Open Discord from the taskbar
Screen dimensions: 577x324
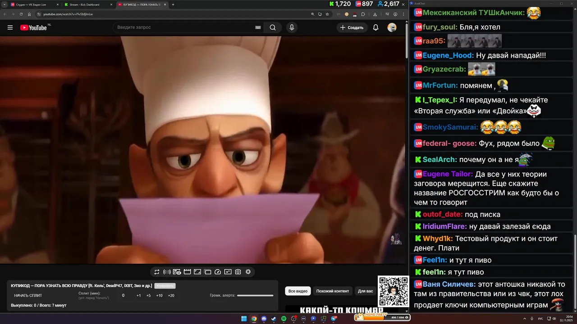pos(264,319)
